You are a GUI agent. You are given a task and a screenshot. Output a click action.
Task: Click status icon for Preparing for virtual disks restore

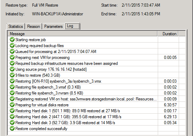(x=12, y=105)
